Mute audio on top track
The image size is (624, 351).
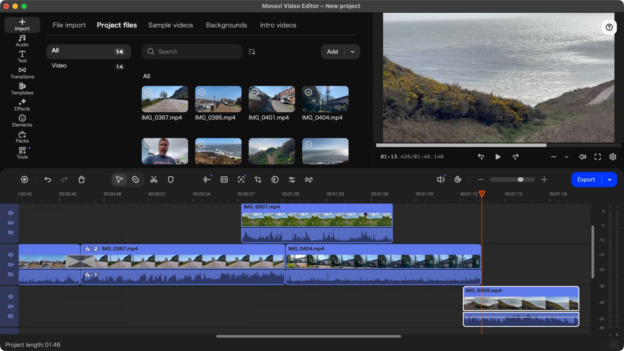click(11, 223)
